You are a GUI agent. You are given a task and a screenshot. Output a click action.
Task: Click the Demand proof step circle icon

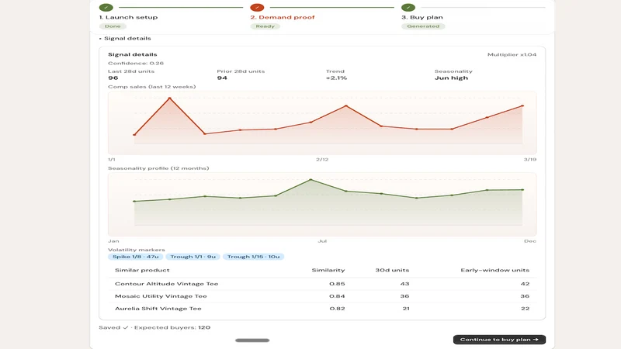click(x=257, y=7)
